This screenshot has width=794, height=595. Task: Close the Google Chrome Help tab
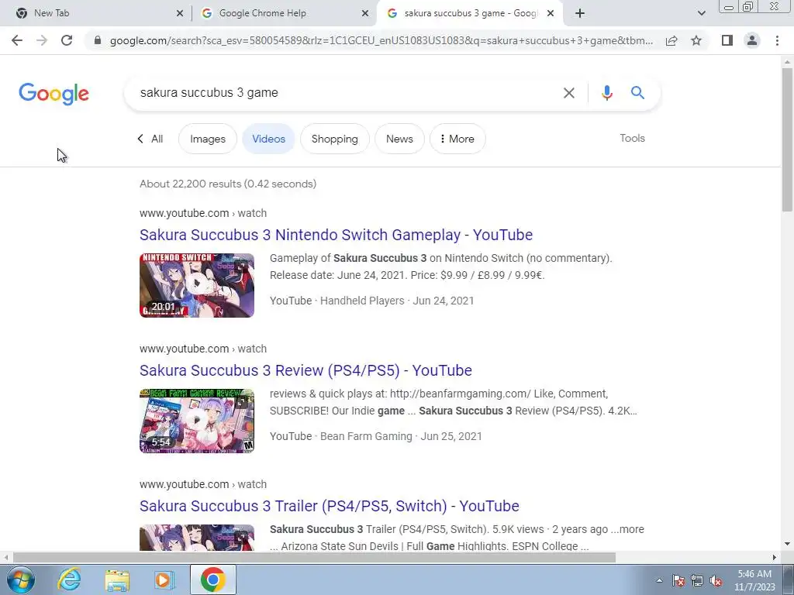[x=365, y=13]
